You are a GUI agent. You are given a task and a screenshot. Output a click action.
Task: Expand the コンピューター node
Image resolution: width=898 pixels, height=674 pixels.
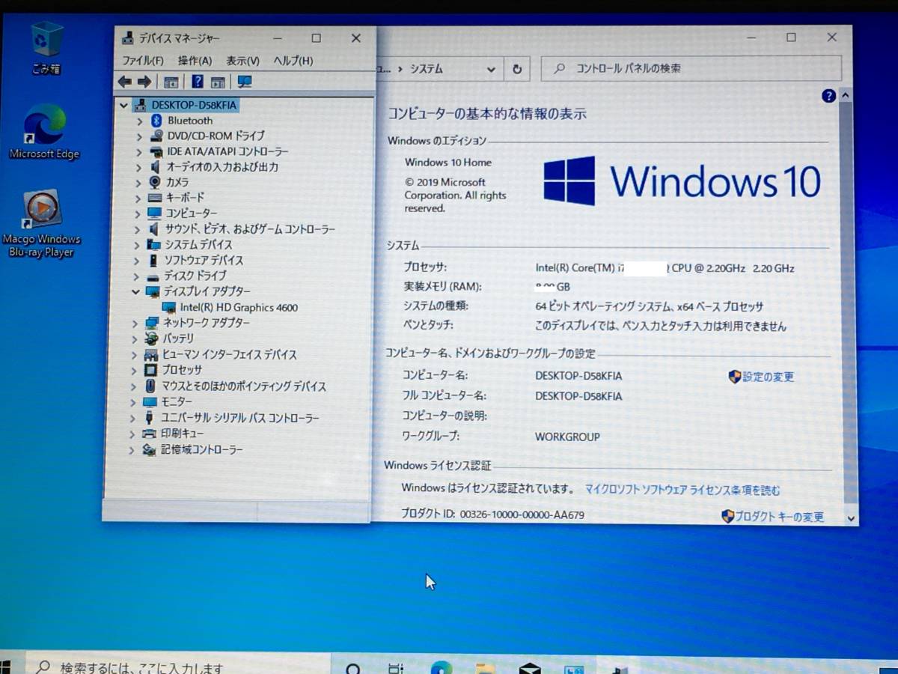coord(138,213)
